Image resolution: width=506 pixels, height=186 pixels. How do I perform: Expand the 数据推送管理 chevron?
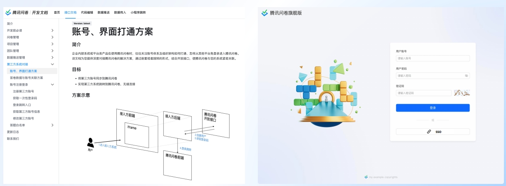(x=52, y=57)
